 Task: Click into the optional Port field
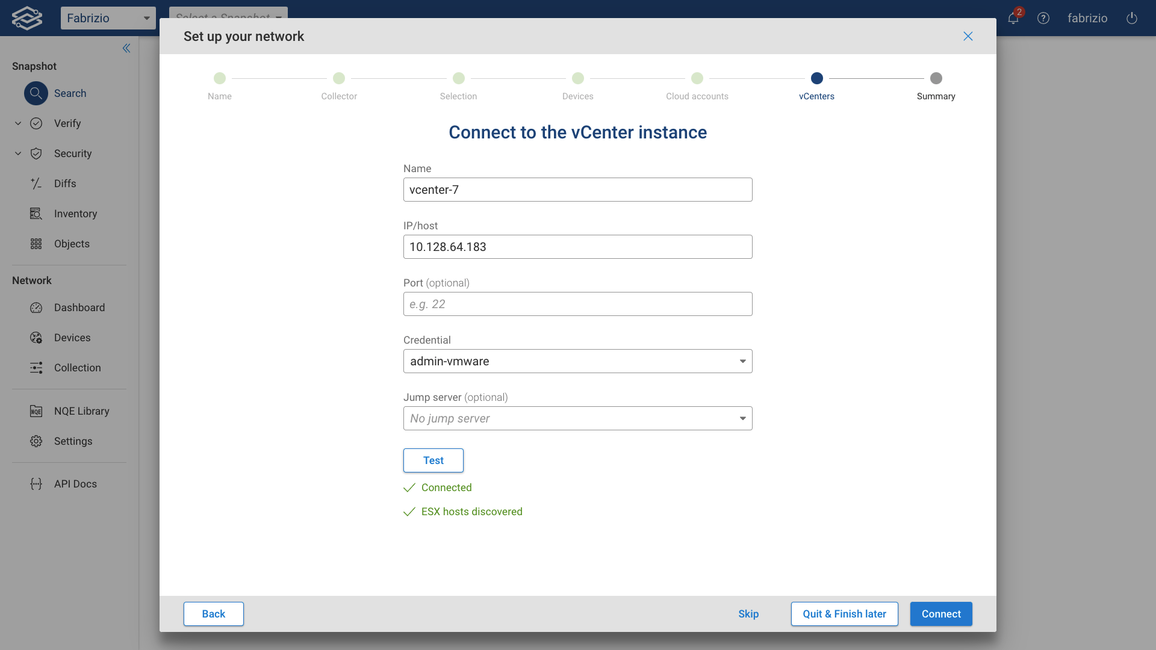click(577, 304)
